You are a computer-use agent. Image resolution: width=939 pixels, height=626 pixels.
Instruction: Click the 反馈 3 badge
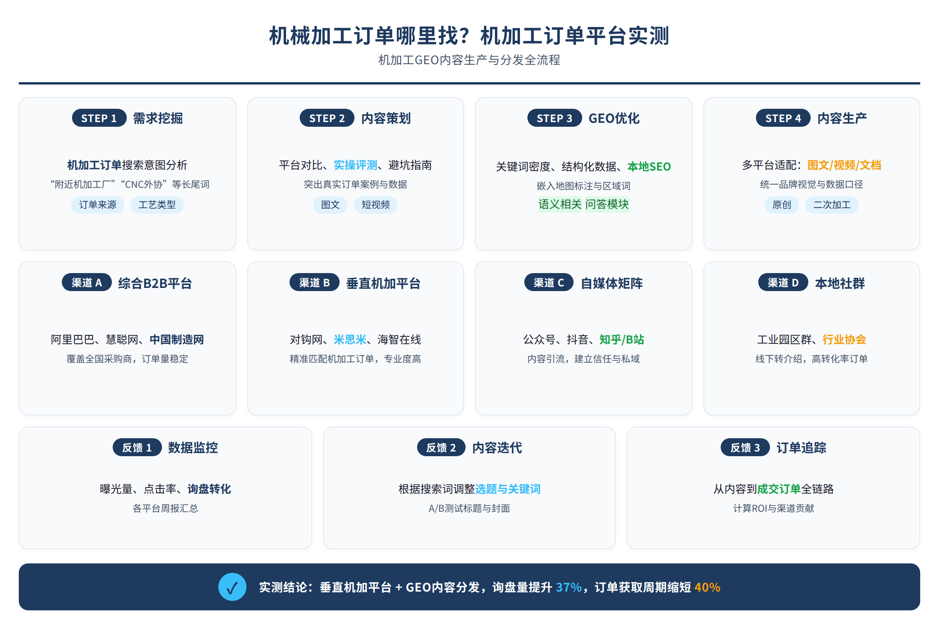click(745, 448)
